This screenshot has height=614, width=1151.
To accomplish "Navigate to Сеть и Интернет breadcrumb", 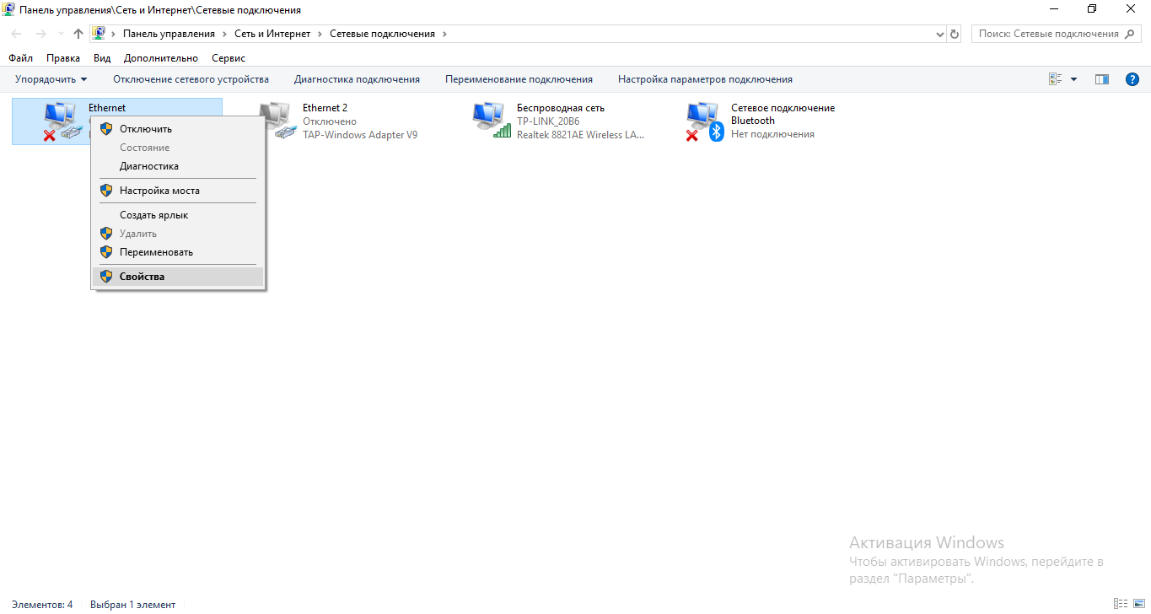I will point(272,34).
